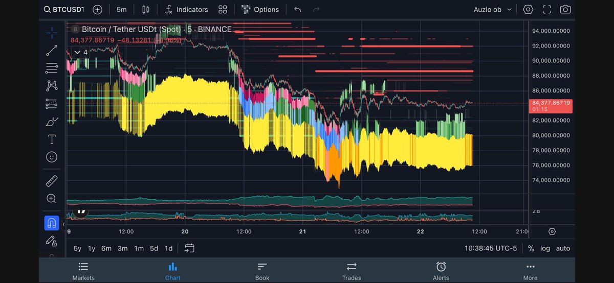The width and height of the screenshot is (614, 283).
Task: Click the 74,000.00000 price axis label
Action: tap(551, 180)
